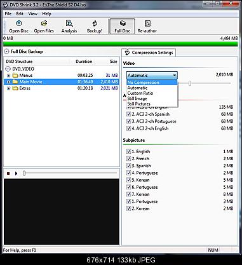
Task: Select the Compression Settings tab
Action: [x=149, y=53]
